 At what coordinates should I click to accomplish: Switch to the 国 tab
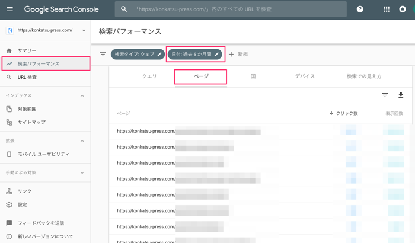(x=253, y=76)
